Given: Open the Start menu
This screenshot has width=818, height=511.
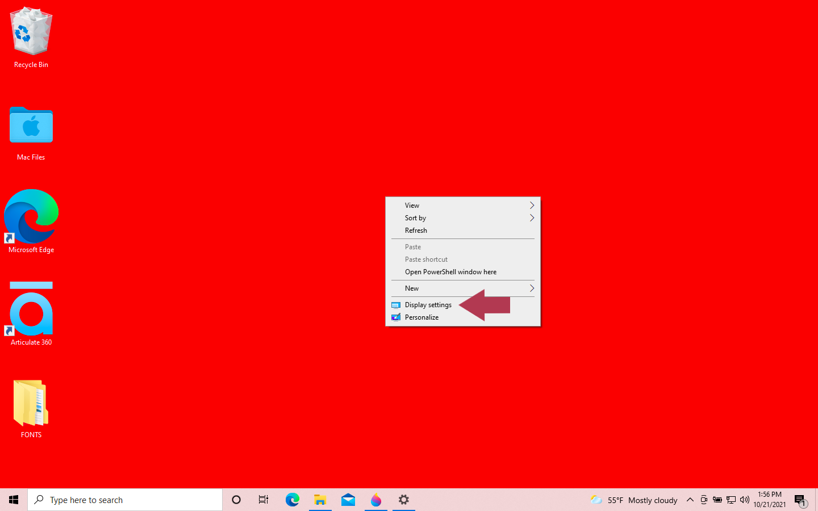Looking at the screenshot, I should (x=14, y=500).
